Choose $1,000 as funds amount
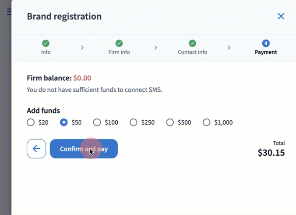296x215 pixels. point(207,122)
